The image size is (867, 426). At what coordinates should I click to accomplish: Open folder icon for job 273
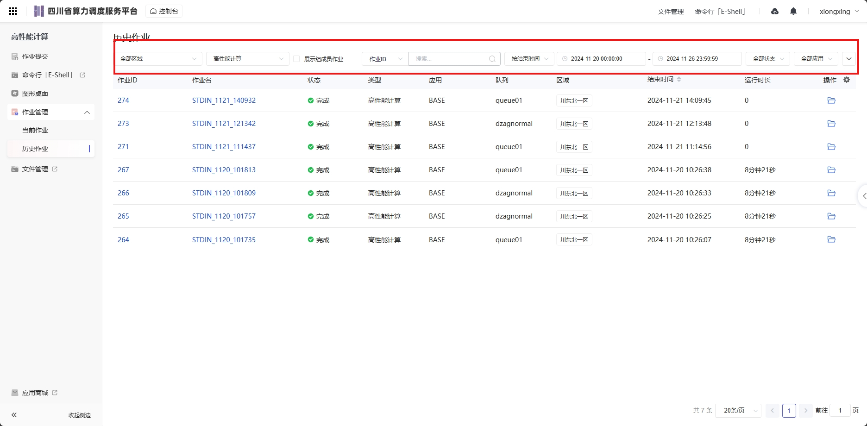(x=831, y=124)
